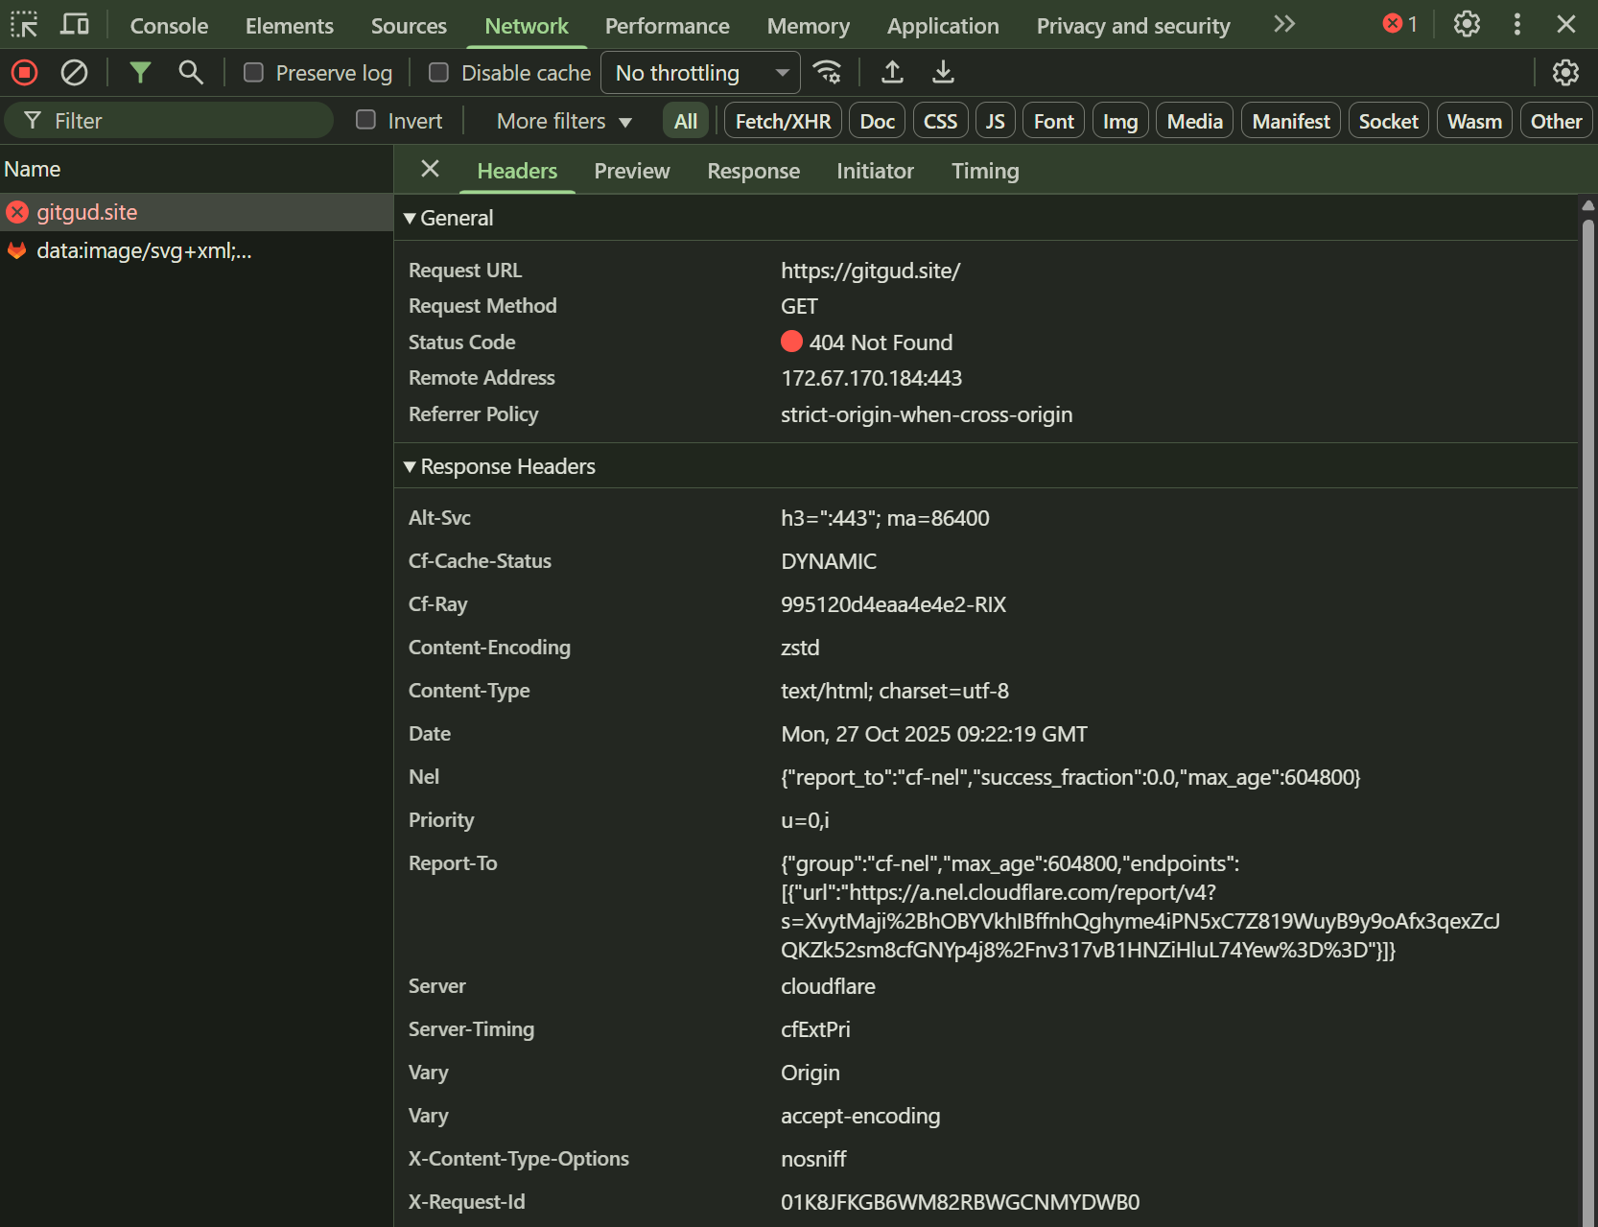
Task: Open the Initiator tab
Action: [x=875, y=171]
